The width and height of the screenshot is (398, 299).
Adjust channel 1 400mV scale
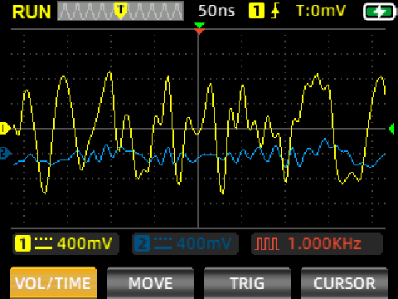coord(85,243)
